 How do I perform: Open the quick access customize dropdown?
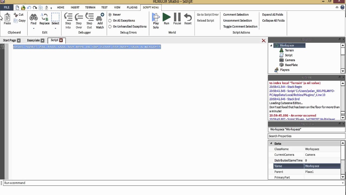click(x=51, y=8)
